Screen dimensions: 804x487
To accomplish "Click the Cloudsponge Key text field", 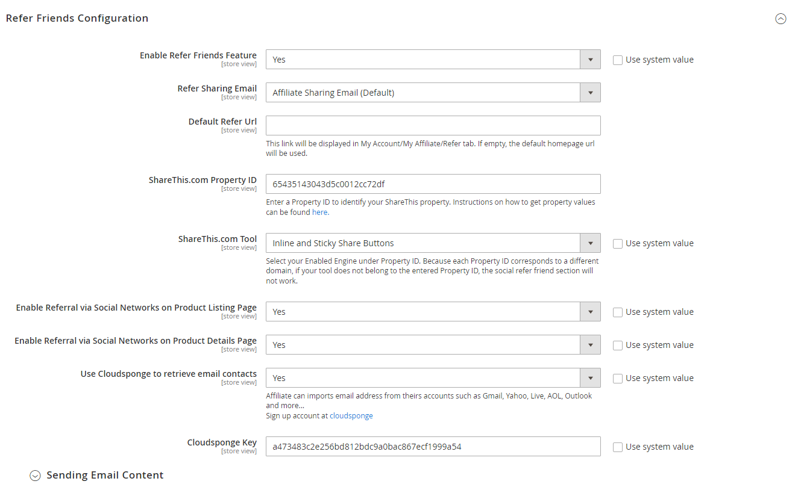I will [x=433, y=447].
